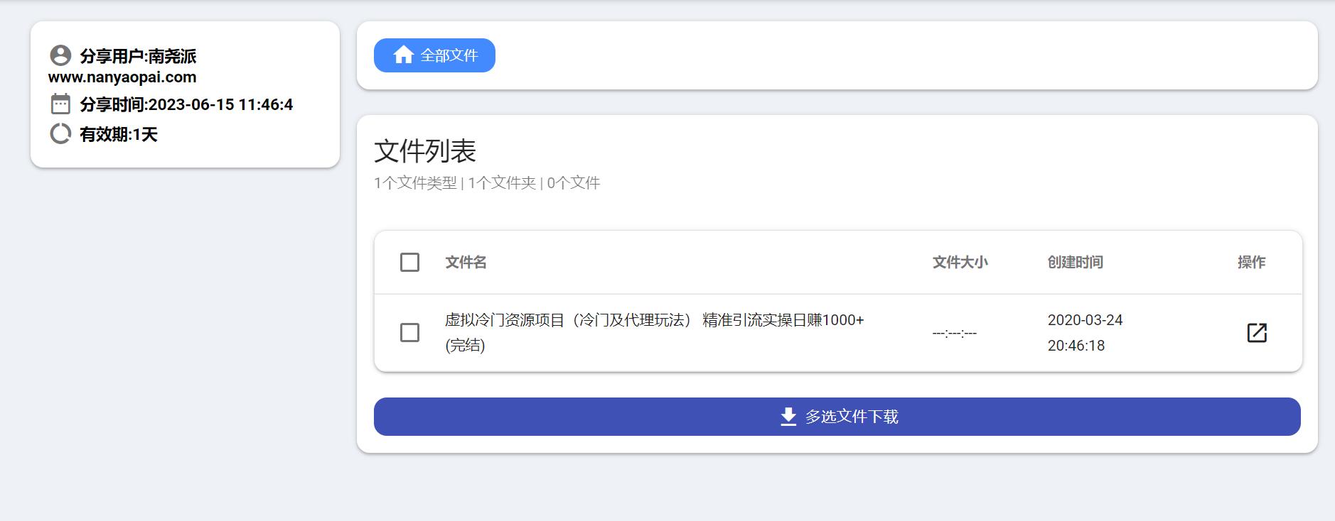The width and height of the screenshot is (1335, 521).
Task: Click the 分享用户:南尧派 text
Action: (x=138, y=56)
